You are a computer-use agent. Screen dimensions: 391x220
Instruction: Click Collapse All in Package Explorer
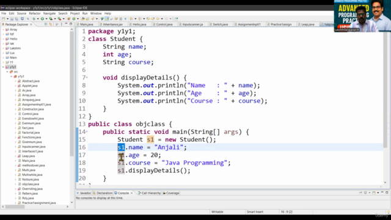(x=46, y=24)
